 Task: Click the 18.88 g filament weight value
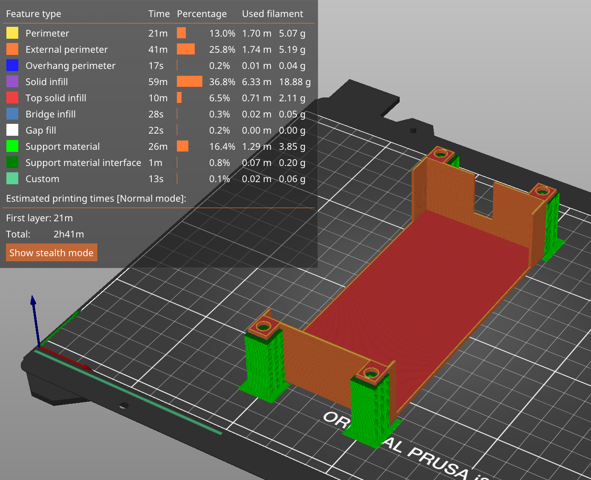point(295,82)
